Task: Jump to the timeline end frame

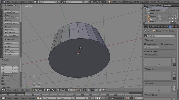Action: coord(106,98)
